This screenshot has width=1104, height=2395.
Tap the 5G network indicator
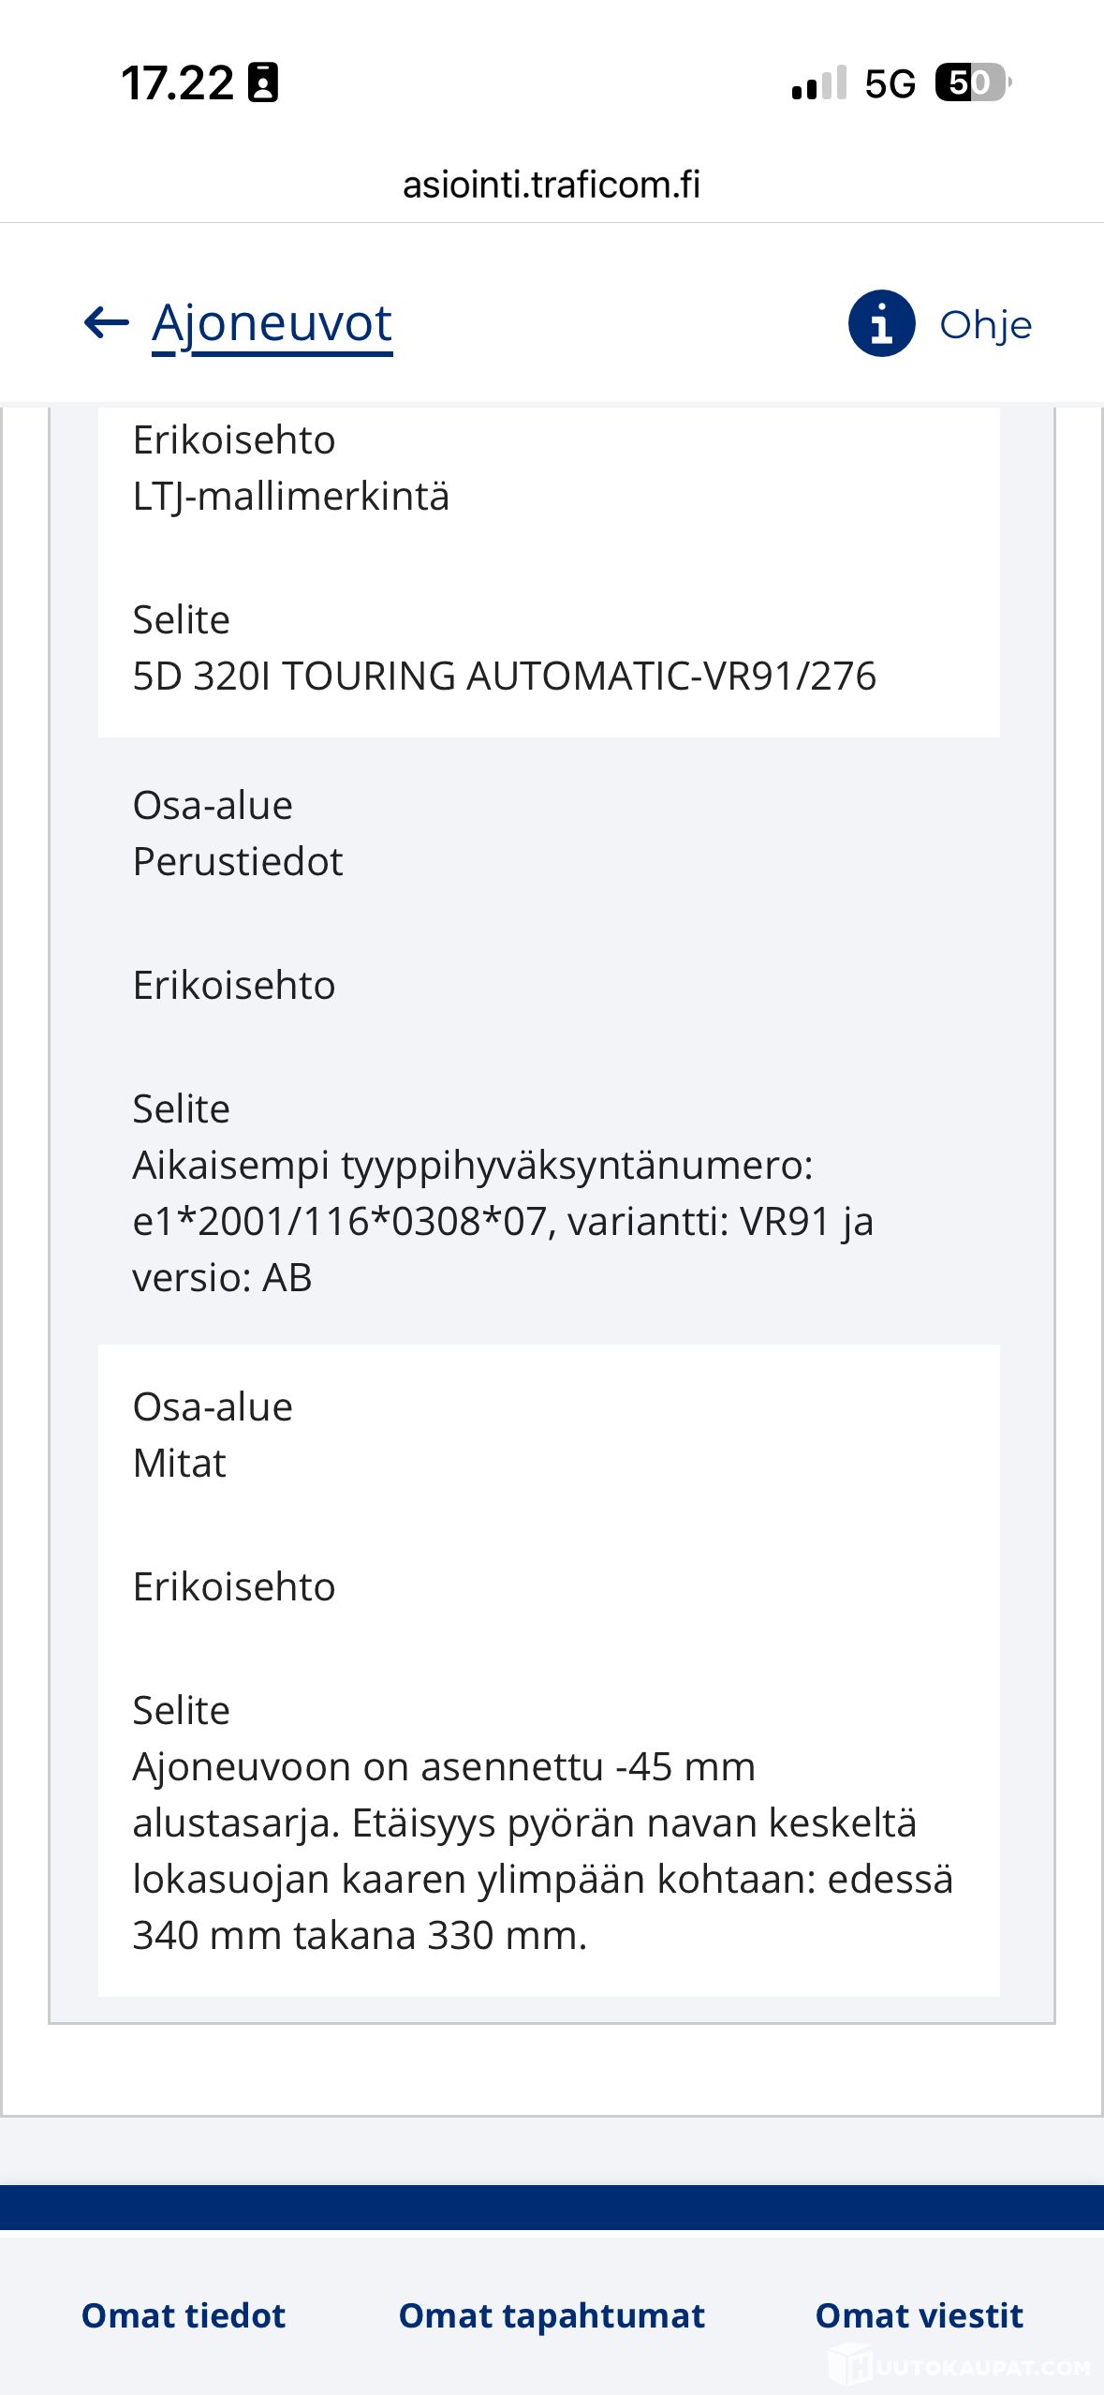pos(890,83)
